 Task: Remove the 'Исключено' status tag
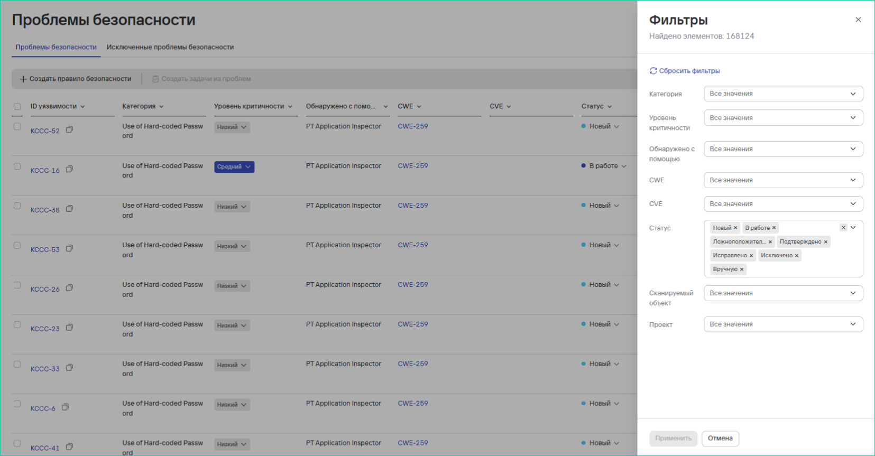pyautogui.click(x=797, y=256)
